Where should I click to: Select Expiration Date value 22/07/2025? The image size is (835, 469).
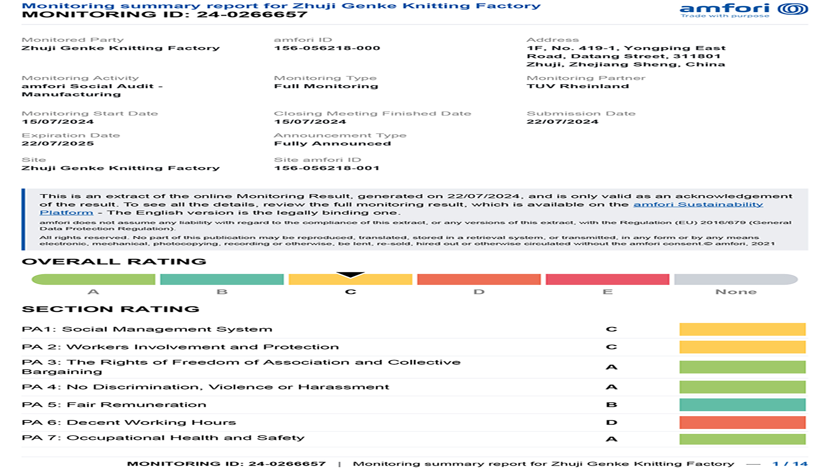click(58, 143)
